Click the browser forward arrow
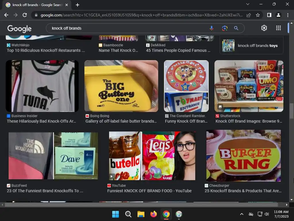This screenshot has width=294, height=221. (16, 15)
